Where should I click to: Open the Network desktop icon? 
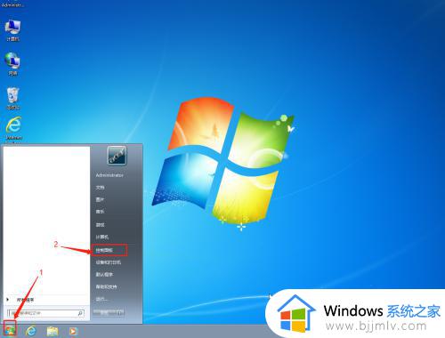click(12, 63)
